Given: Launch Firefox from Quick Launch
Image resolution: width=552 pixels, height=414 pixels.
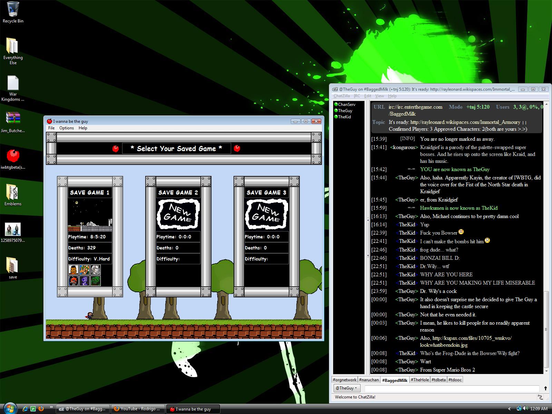Looking at the screenshot, I should point(41,409).
